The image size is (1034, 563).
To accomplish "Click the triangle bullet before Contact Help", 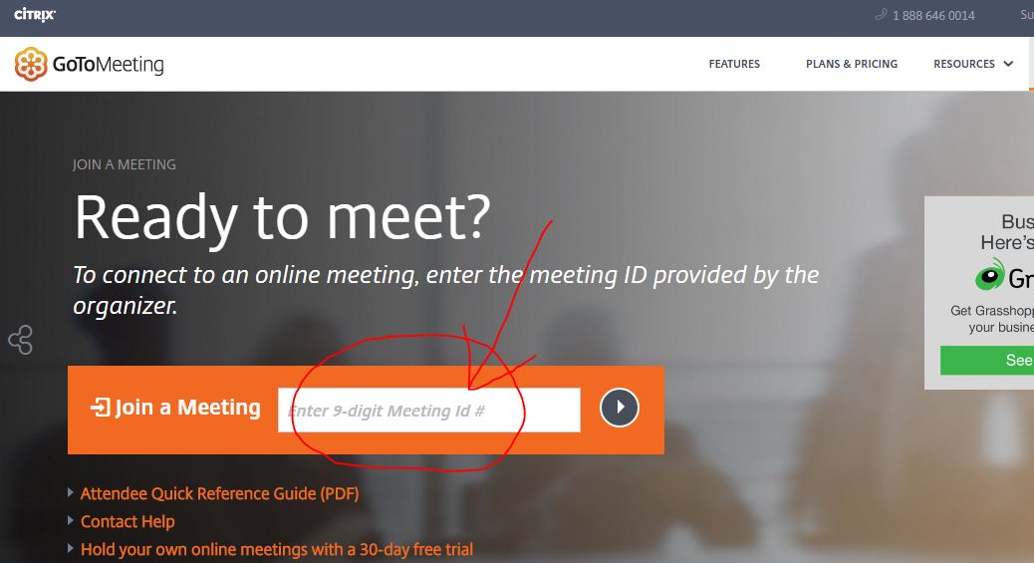I will tap(71, 520).
